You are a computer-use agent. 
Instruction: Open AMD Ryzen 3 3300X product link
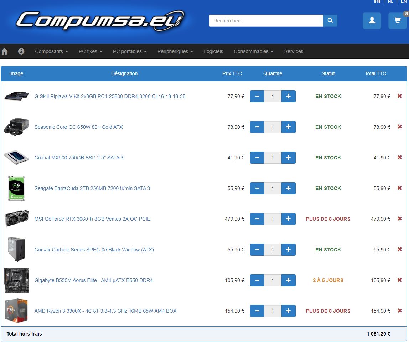click(105, 311)
